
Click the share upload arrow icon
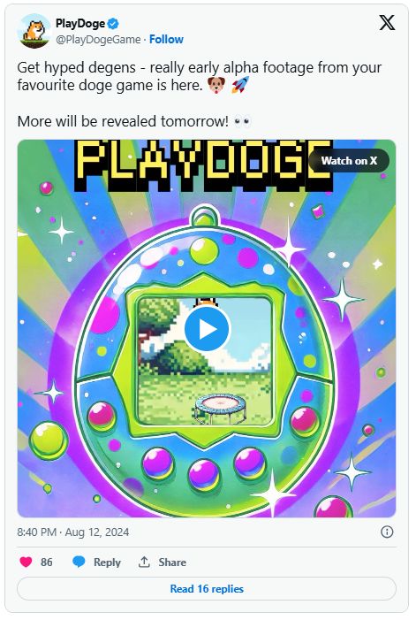pyautogui.click(x=144, y=562)
